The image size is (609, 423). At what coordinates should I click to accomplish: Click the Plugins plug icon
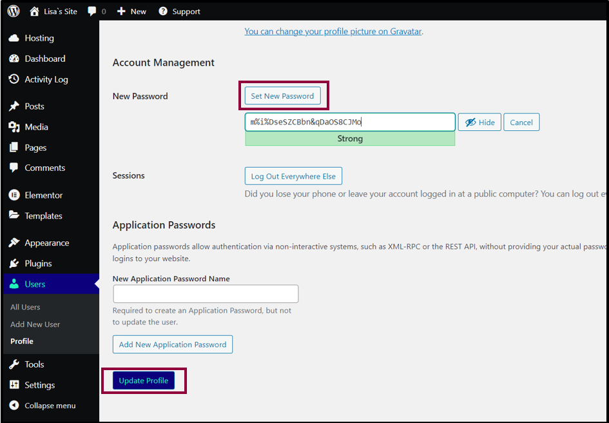click(14, 263)
